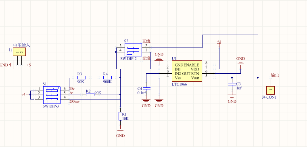Click the J4 CON1 designator text
The height and width of the screenshot is (147, 307).
click(x=269, y=97)
